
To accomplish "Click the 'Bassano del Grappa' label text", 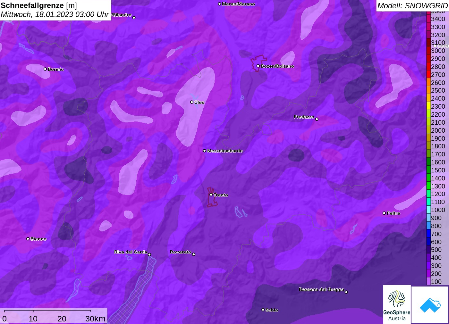I will pos(321,289).
